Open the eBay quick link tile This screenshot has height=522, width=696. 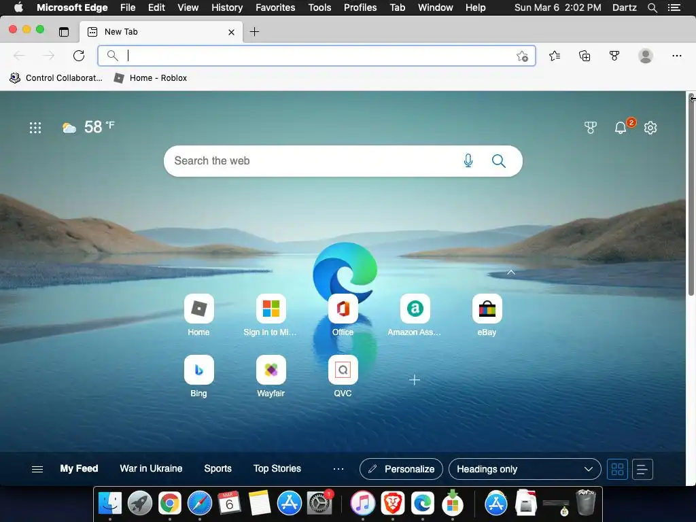(487, 315)
